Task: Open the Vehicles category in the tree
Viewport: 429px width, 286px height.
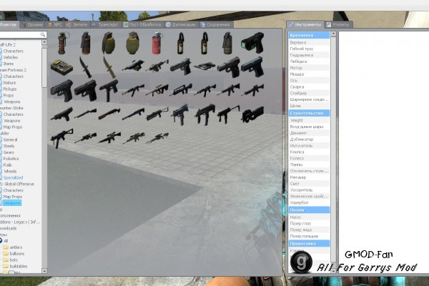Action: [x=11, y=57]
